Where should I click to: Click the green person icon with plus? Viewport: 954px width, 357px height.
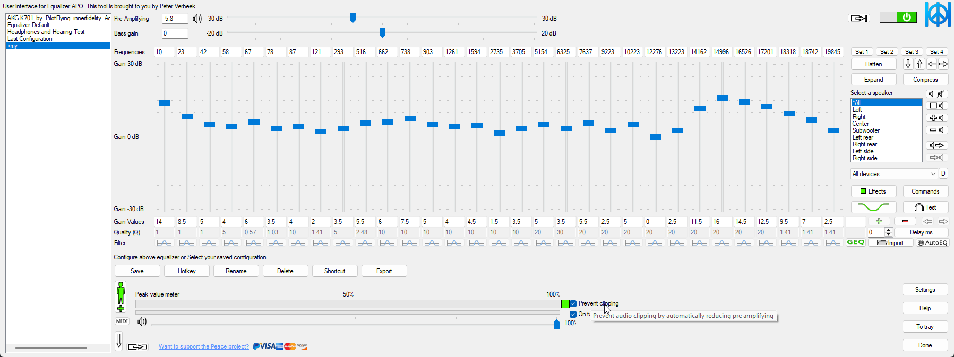121,297
